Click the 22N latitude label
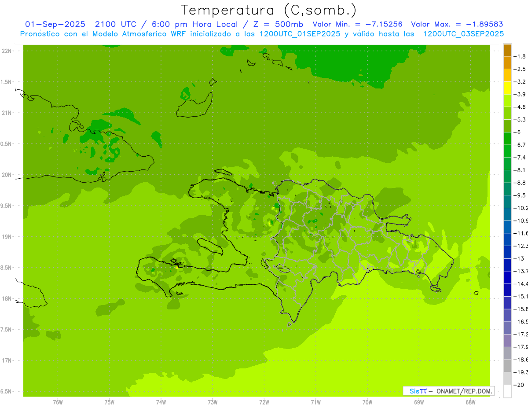Screen dimensions: 528x408 6,51
